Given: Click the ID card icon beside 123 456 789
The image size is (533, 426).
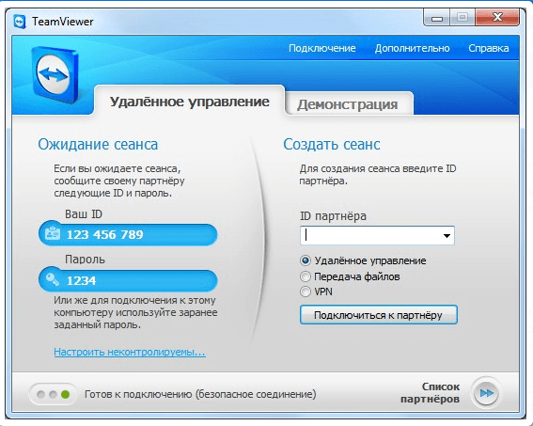Looking at the screenshot, I should click(53, 234).
